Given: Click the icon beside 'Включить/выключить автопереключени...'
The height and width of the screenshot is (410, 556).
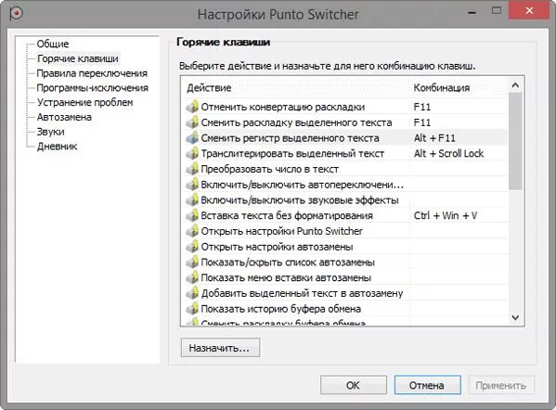Looking at the screenshot, I should [192, 185].
